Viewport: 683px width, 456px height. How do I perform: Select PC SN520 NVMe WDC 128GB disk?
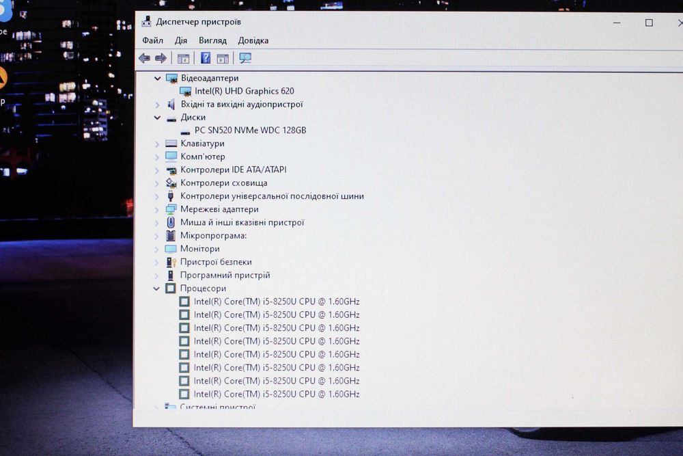pos(250,131)
